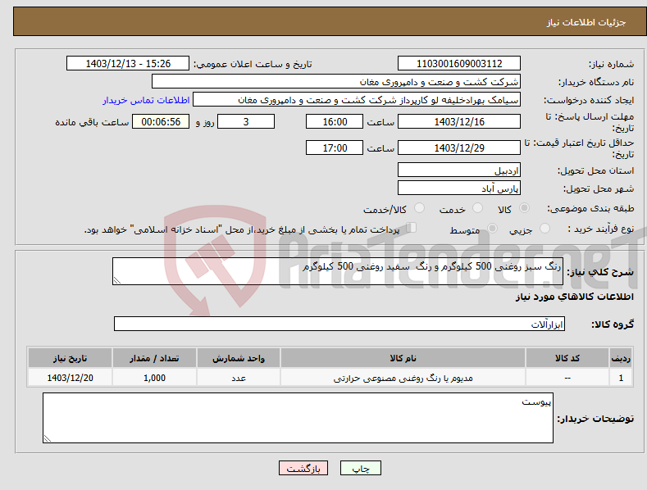This screenshot has height=490, width=647.
Task: Click the quantity cell 1,000
Action: (x=154, y=378)
